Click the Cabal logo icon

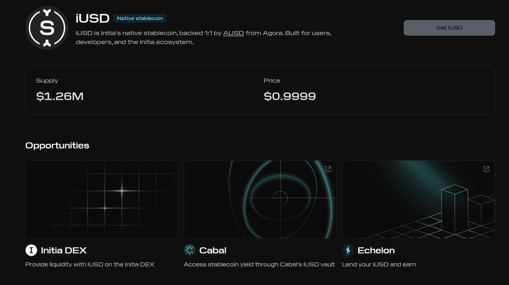[190, 250]
